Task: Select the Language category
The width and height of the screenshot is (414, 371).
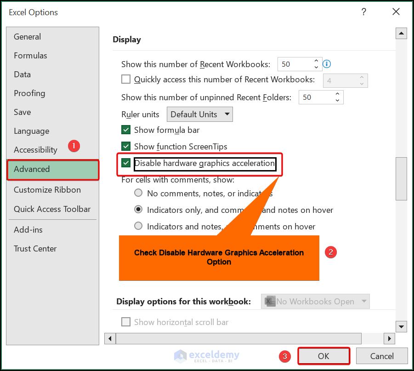Action: click(x=53, y=131)
